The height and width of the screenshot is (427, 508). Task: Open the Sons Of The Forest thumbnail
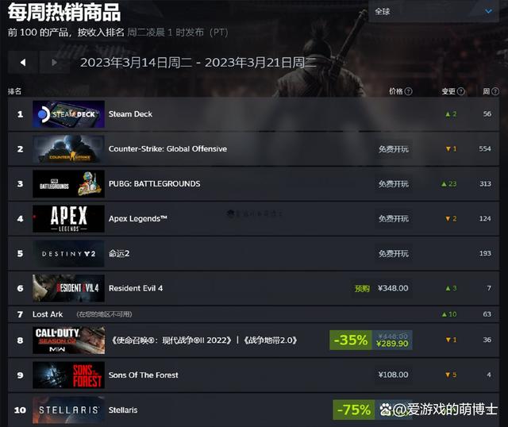(x=68, y=375)
